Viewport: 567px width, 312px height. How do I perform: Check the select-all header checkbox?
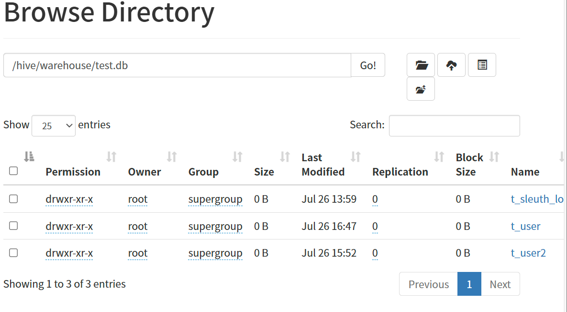pos(13,171)
